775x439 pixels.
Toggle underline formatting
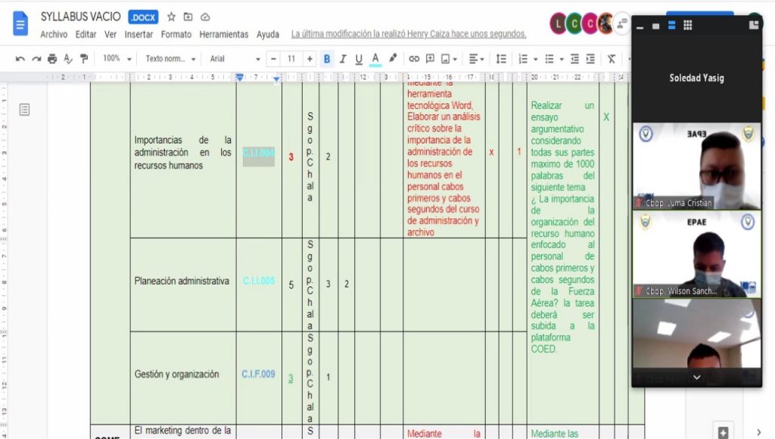[x=359, y=59]
